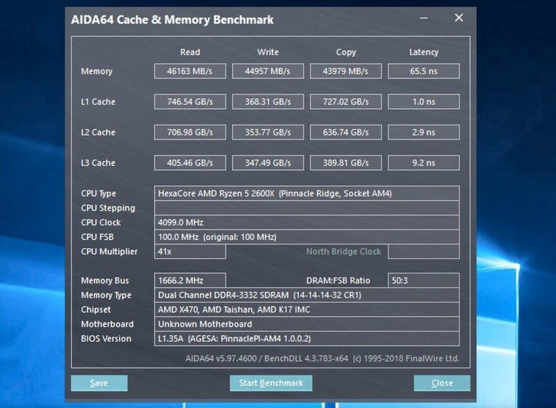
Task: Click the DRAM:FSB Ratio label
Action: (x=338, y=281)
